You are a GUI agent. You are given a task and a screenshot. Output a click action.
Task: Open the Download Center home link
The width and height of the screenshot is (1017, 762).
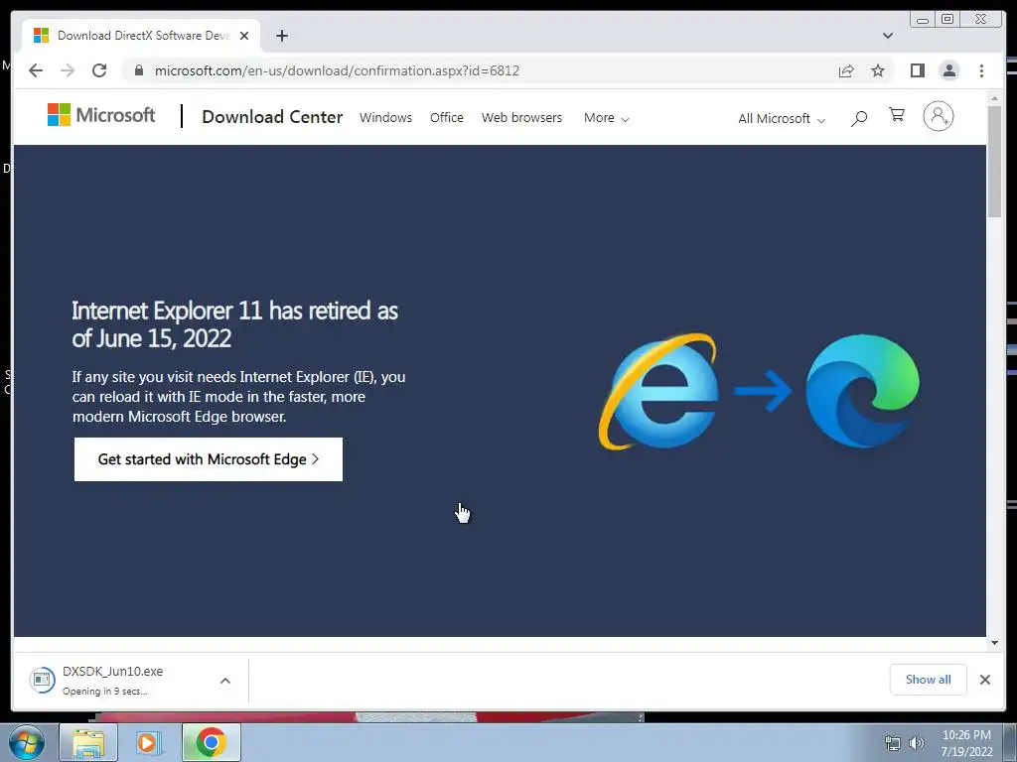pos(272,117)
